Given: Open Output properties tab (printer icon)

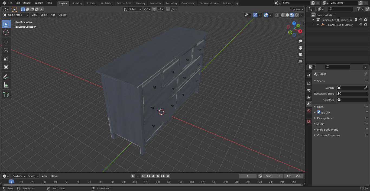Looking at the screenshot, I should point(309,90).
